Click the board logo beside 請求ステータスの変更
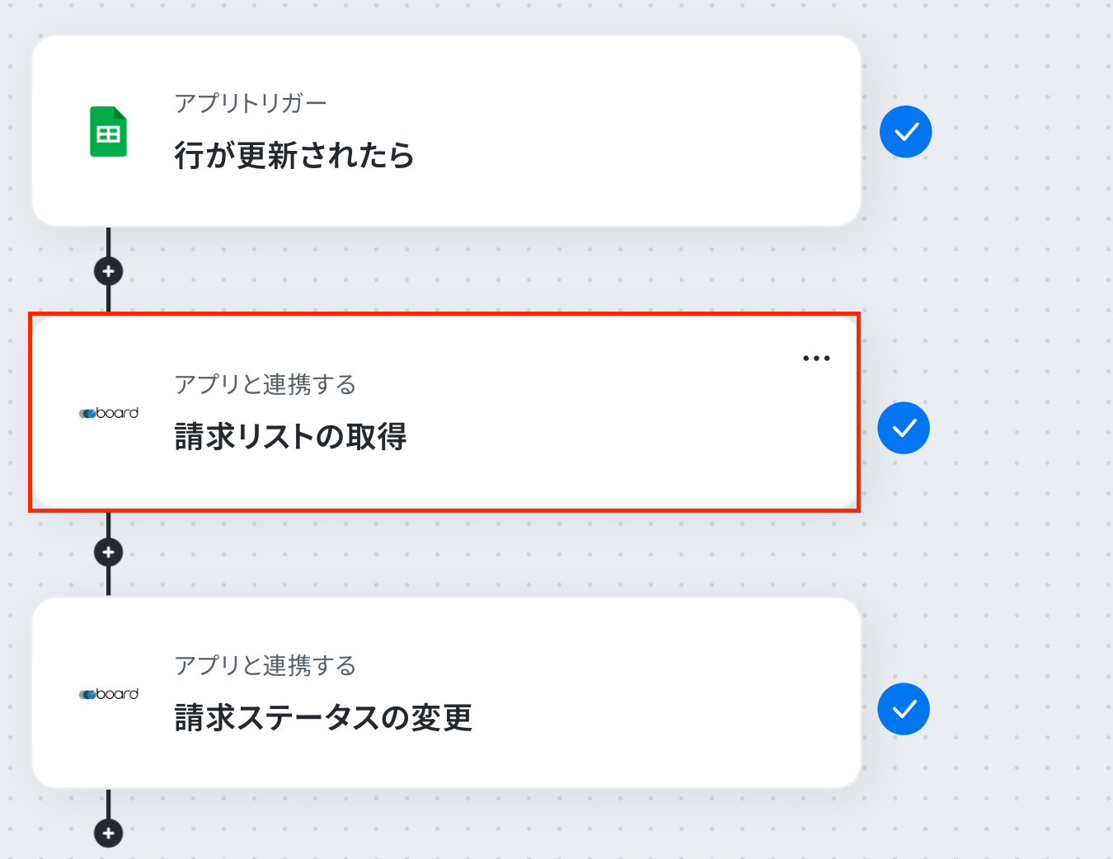 coord(109,694)
